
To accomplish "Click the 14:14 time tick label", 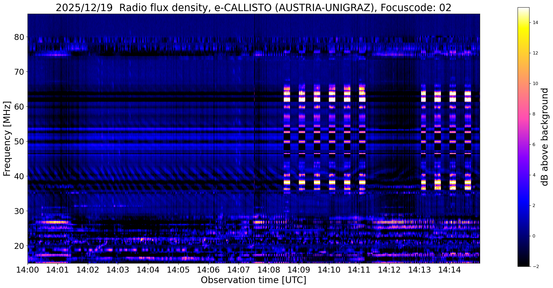I will point(449,269).
